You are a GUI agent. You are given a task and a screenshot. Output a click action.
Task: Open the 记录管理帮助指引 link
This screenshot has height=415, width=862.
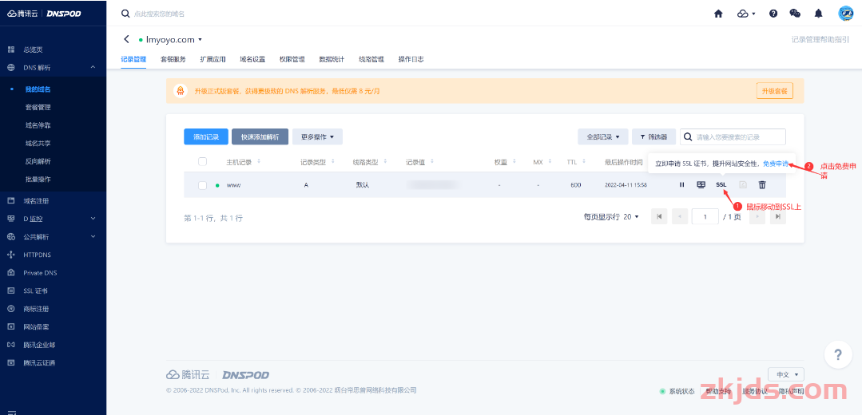820,40
